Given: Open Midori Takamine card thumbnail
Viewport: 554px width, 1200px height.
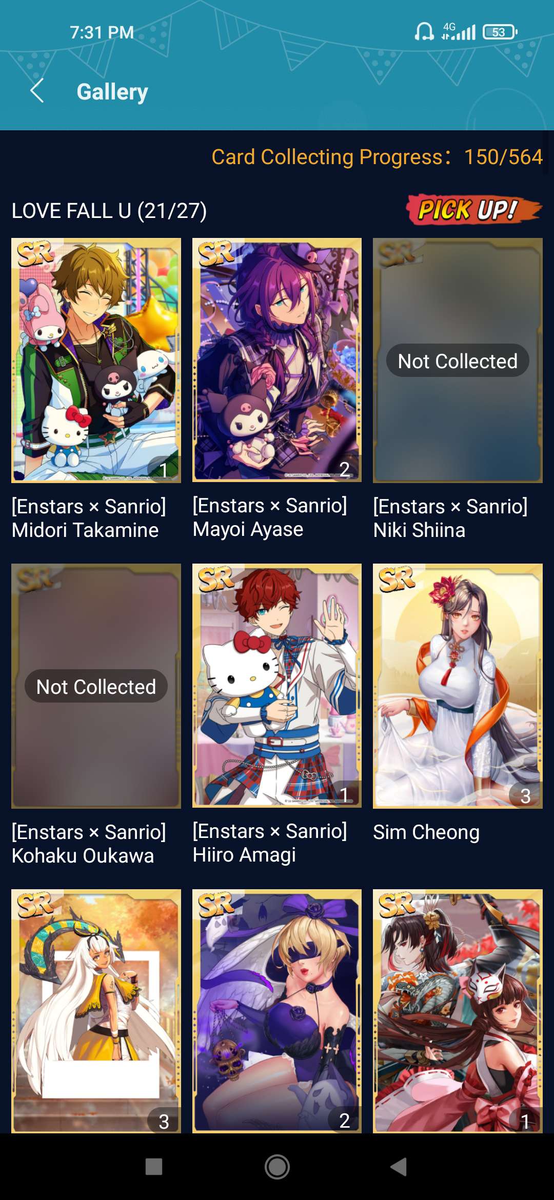Looking at the screenshot, I should pos(96,361).
